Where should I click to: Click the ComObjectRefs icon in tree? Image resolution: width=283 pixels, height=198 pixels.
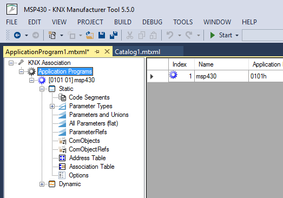pyautogui.click(x=62, y=149)
